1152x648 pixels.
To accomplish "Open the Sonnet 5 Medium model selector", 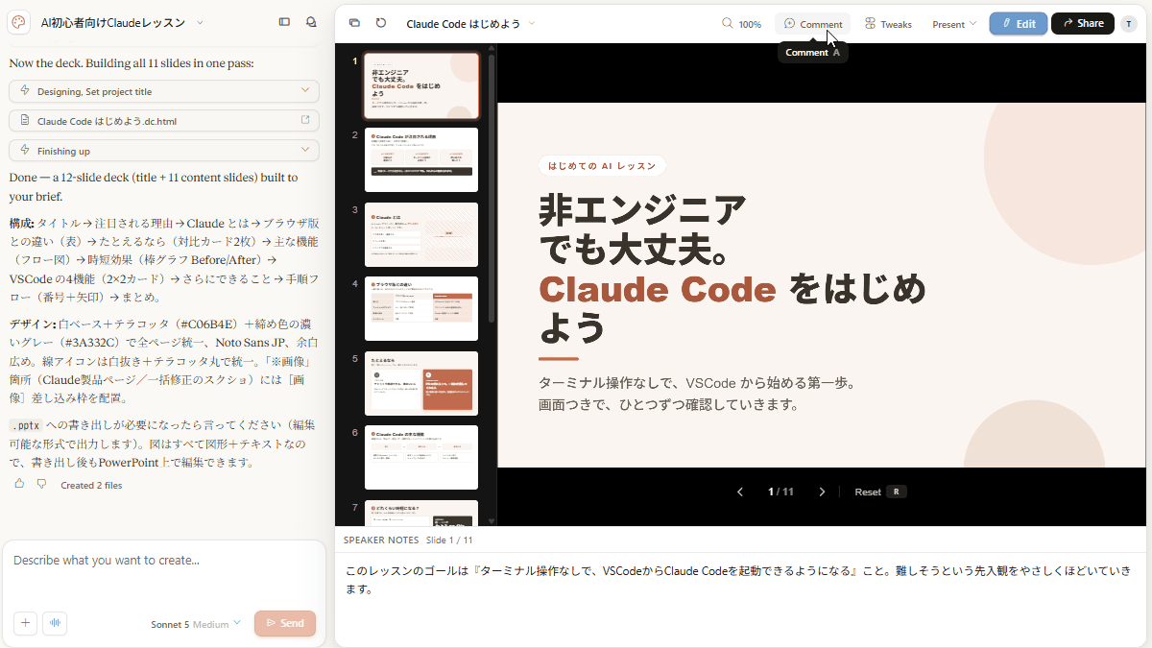I will tap(196, 624).
